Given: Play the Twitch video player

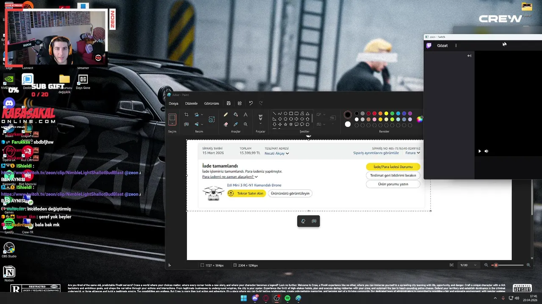Looking at the screenshot, I should coord(480,151).
